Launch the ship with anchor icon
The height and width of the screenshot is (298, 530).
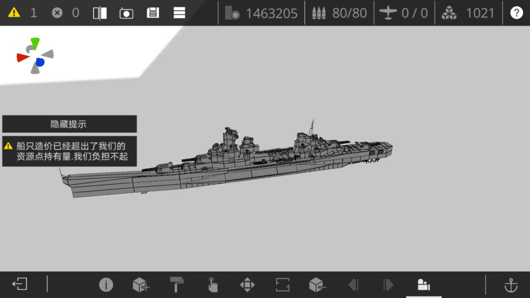click(x=511, y=285)
